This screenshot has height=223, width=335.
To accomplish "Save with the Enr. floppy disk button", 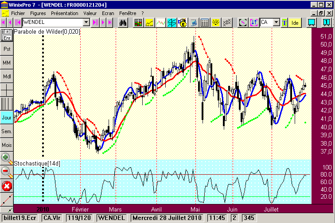I will [x=7, y=35].
